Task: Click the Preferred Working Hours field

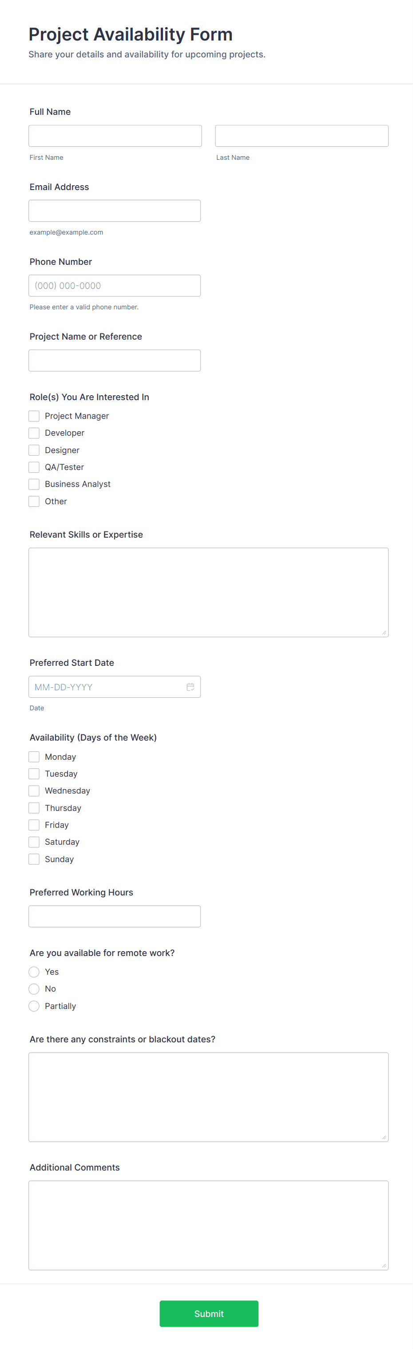Action: 115,916
